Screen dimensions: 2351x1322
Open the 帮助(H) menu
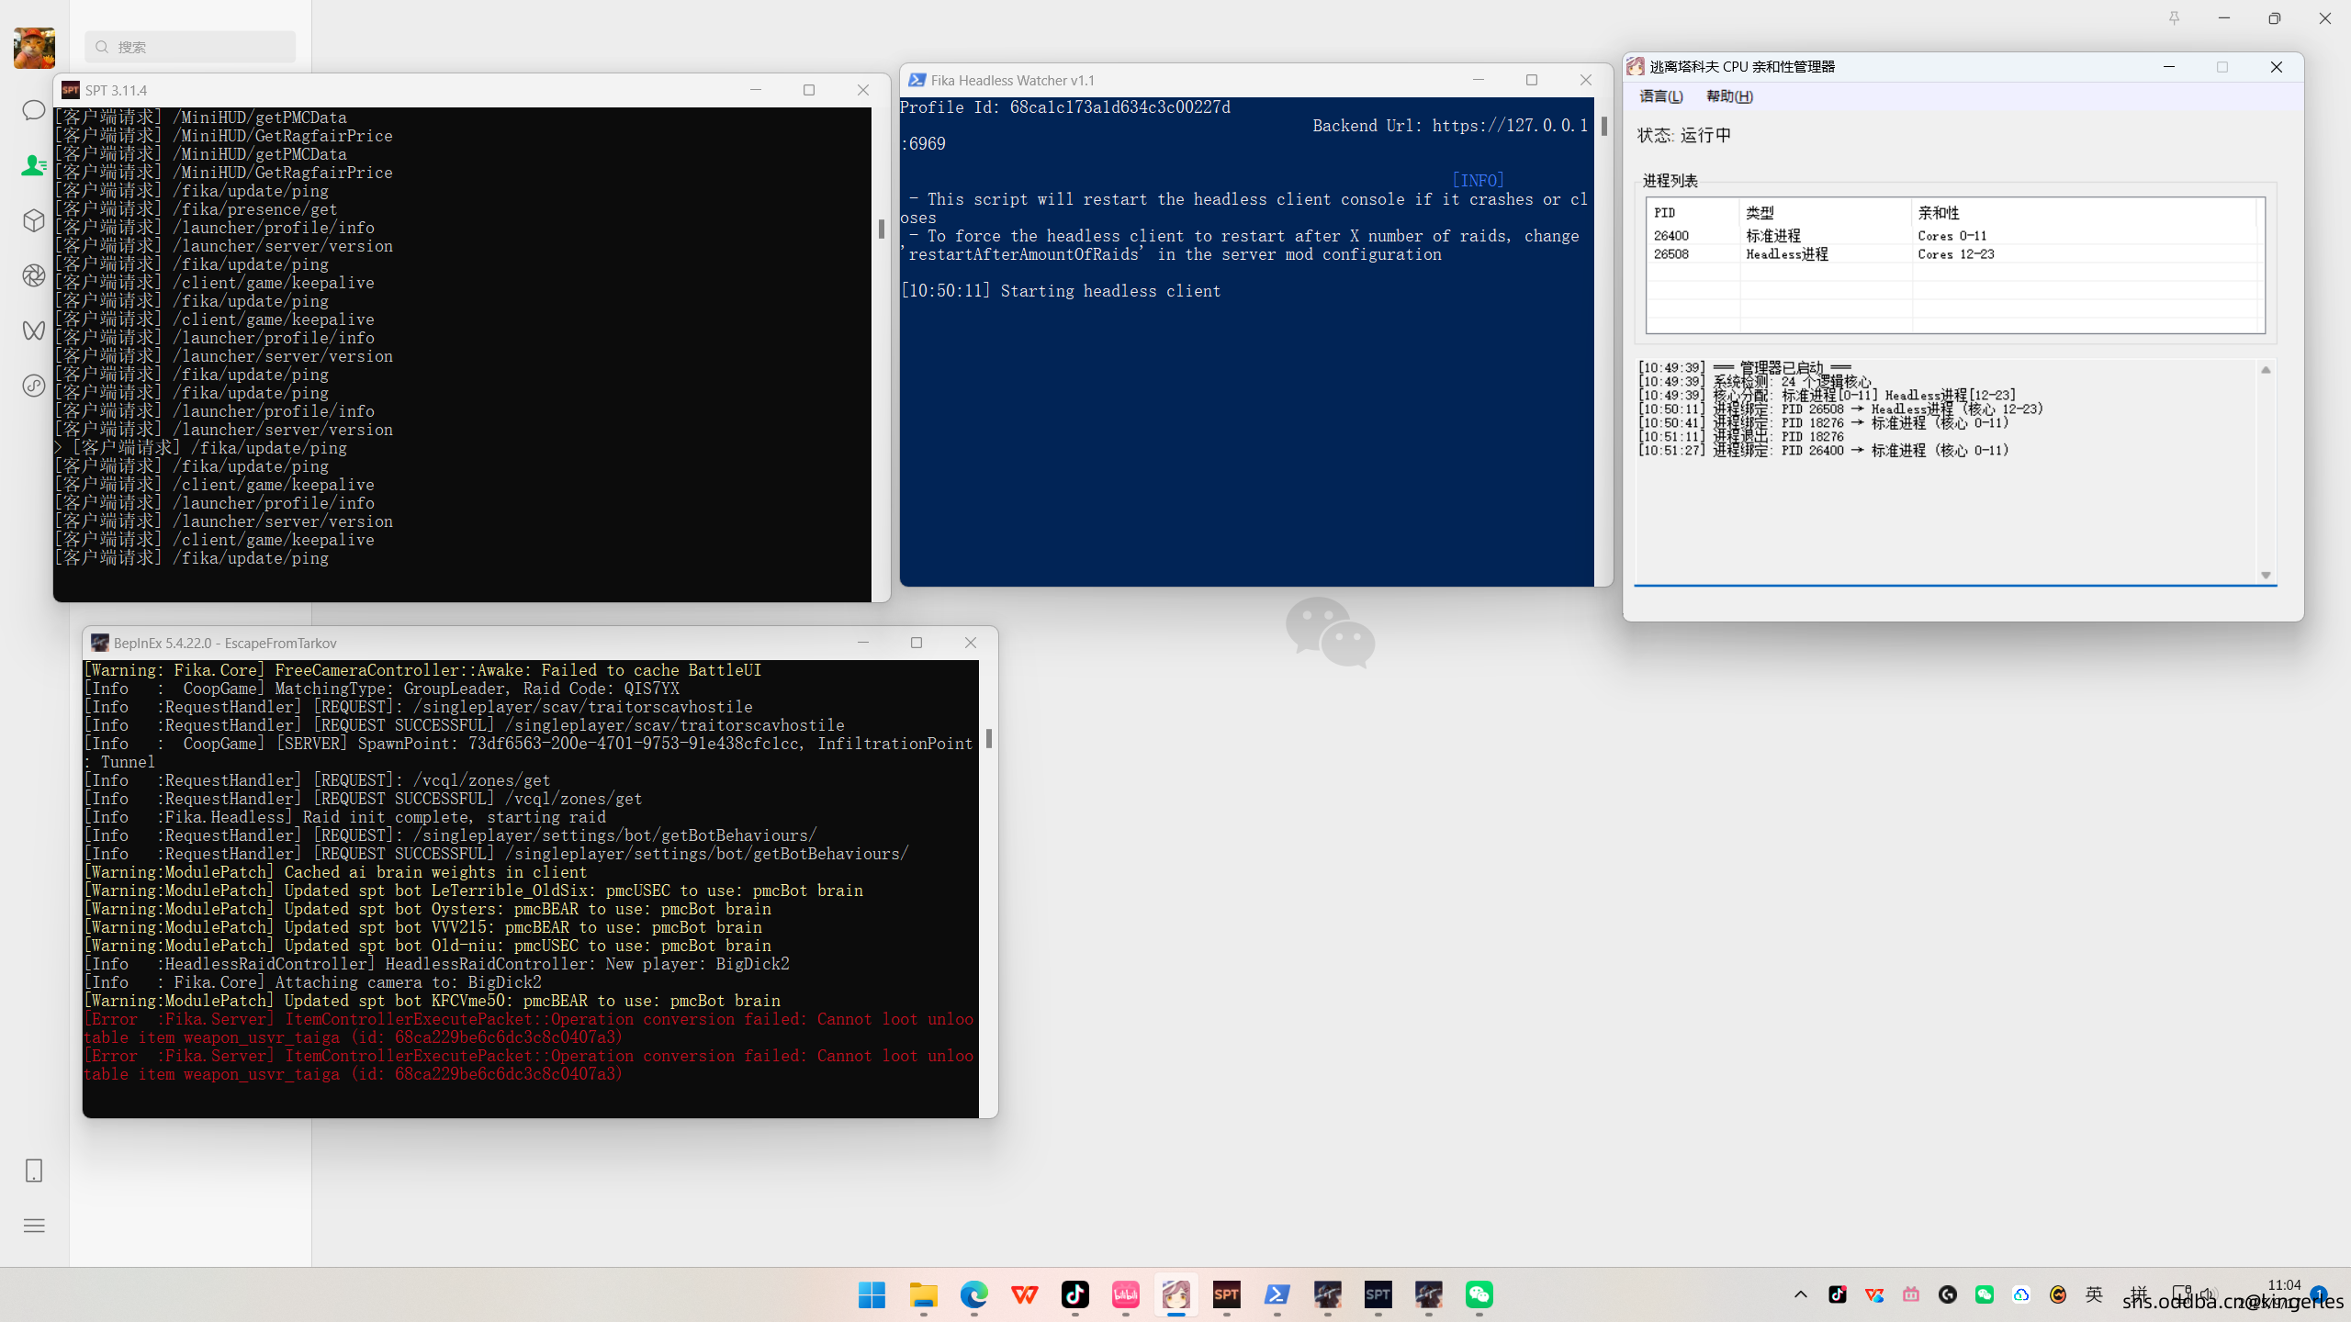tap(1729, 96)
